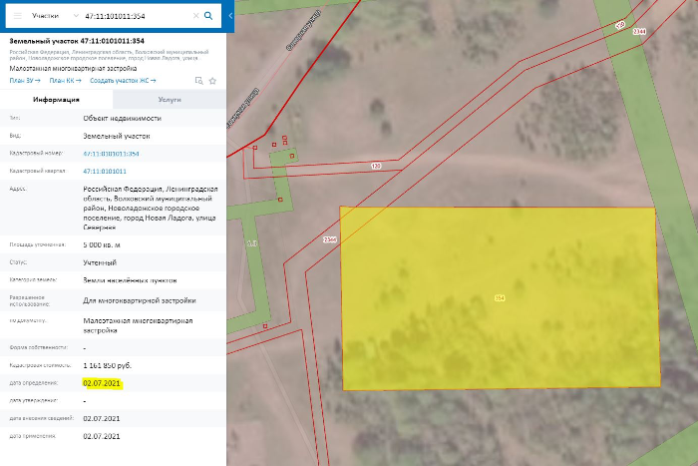Click the 120 label on the map
The width and height of the screenshot is (698, 466).
(376, 166)
